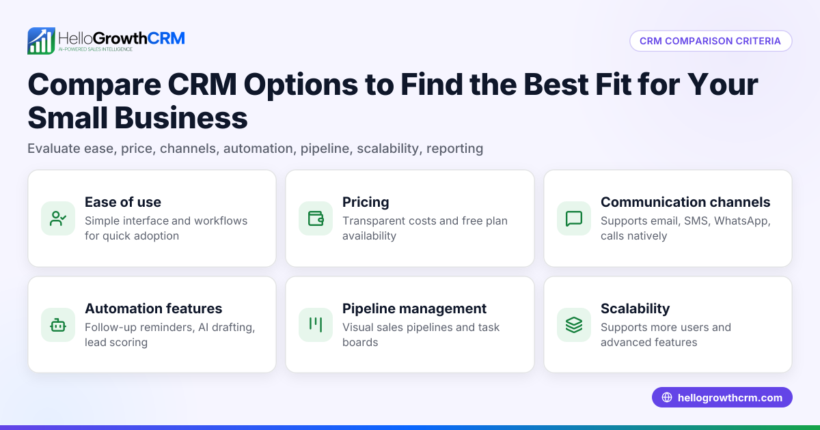Click the 'Compare CRM Options' main headline
Viewport: 820px width, 430px height.
(x=393, y=101)
